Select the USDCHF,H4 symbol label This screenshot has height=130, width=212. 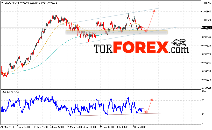[x=12, y=3]
